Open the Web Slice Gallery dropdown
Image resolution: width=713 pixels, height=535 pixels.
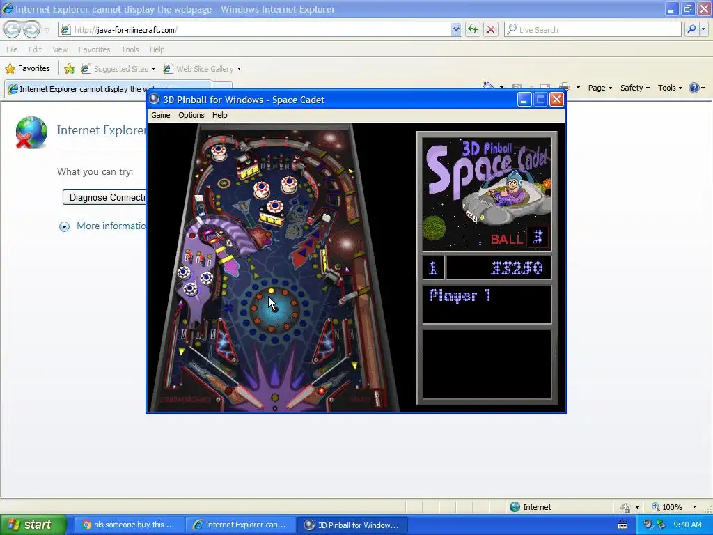click(203, 69)
